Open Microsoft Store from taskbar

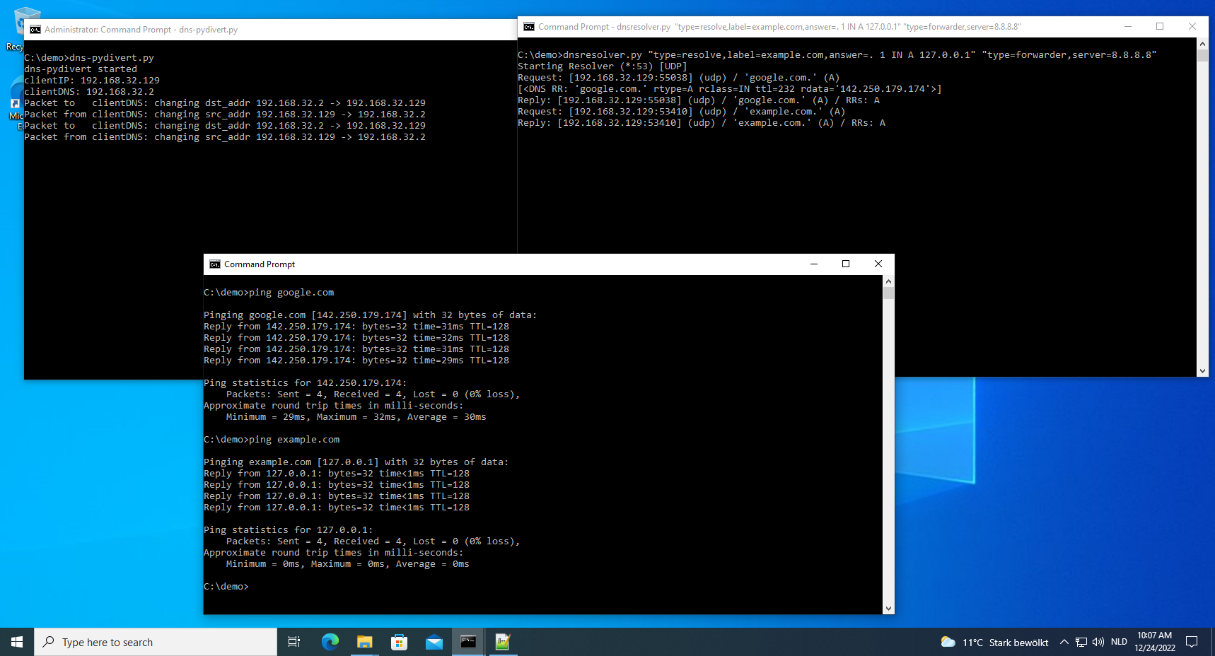(400, 642)
